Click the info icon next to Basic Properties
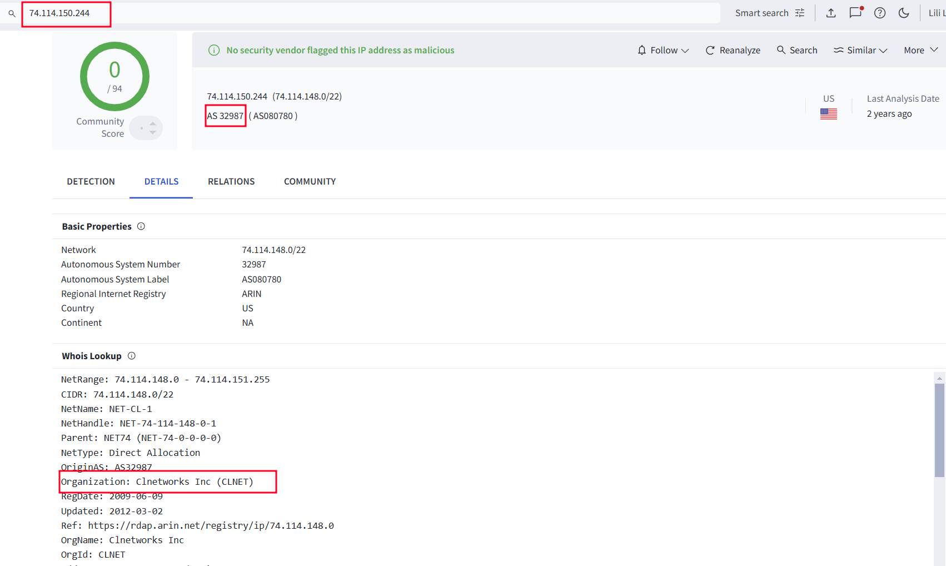 pos(141,226)
